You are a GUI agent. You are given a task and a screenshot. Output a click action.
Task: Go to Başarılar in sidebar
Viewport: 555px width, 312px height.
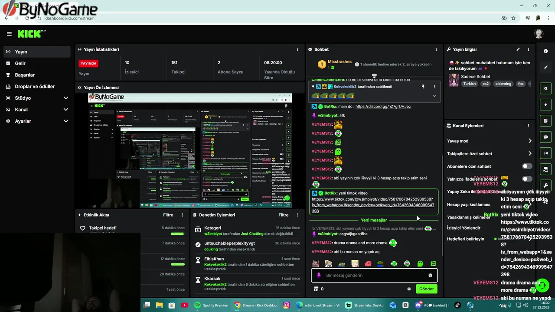click(x=37, y=75)
